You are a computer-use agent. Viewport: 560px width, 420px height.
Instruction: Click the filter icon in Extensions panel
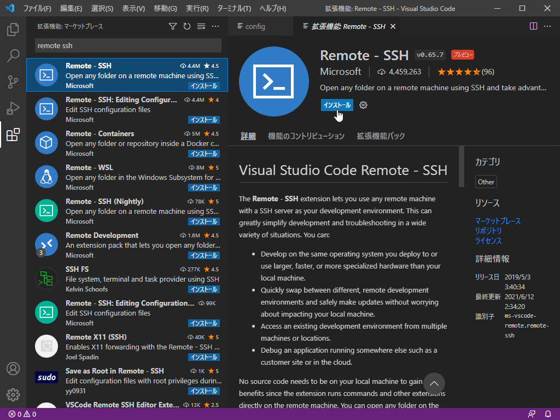point(172,26)
